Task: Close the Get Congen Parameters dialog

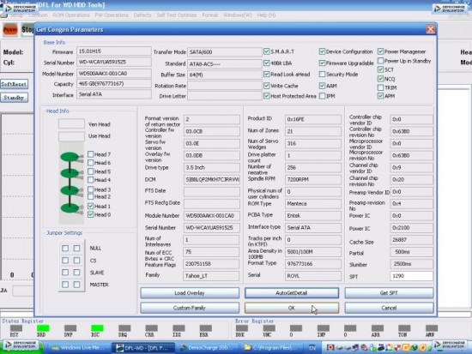Action: pos(431,29)
